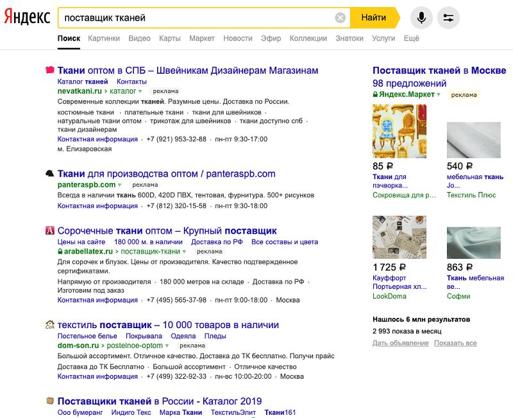This screenshot has height=418, width=513.
Task: Open Дать объявление link
Action: [x=400, y=344]
